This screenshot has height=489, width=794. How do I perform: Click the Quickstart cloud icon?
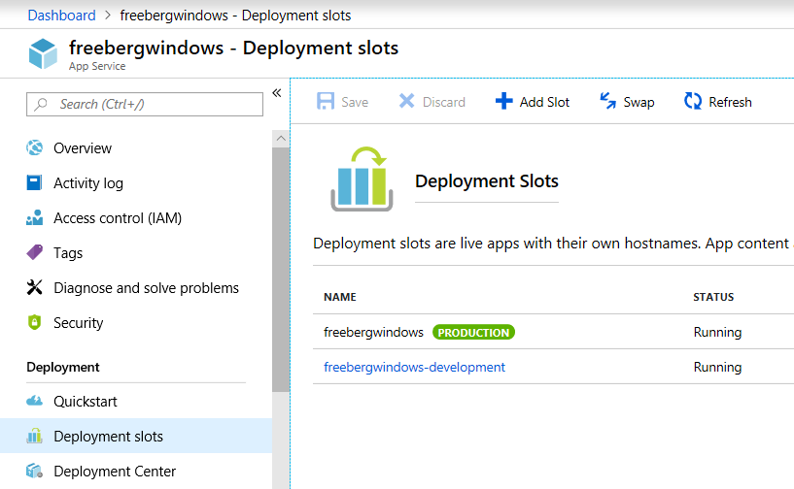[x=34, y=401]
